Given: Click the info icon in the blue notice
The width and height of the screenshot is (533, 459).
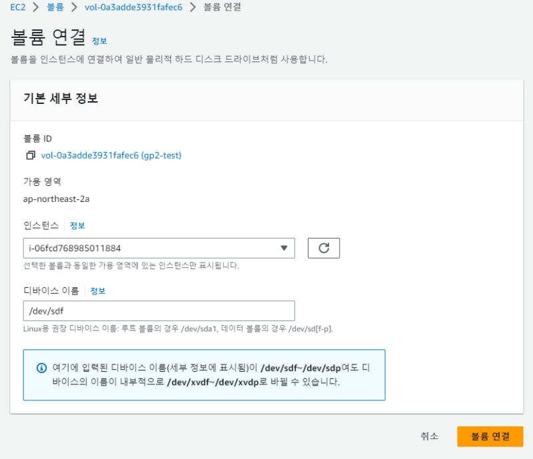Looking at the screenshot, I should click(41, 368).
